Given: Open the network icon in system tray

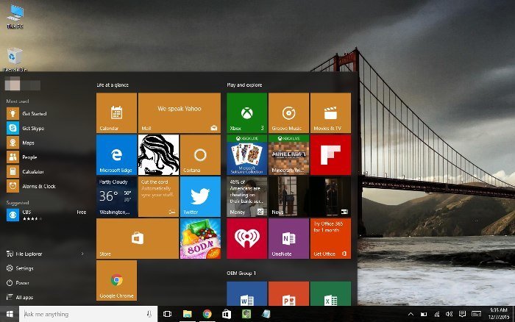Looking at the screenshot, I should 437,314.
